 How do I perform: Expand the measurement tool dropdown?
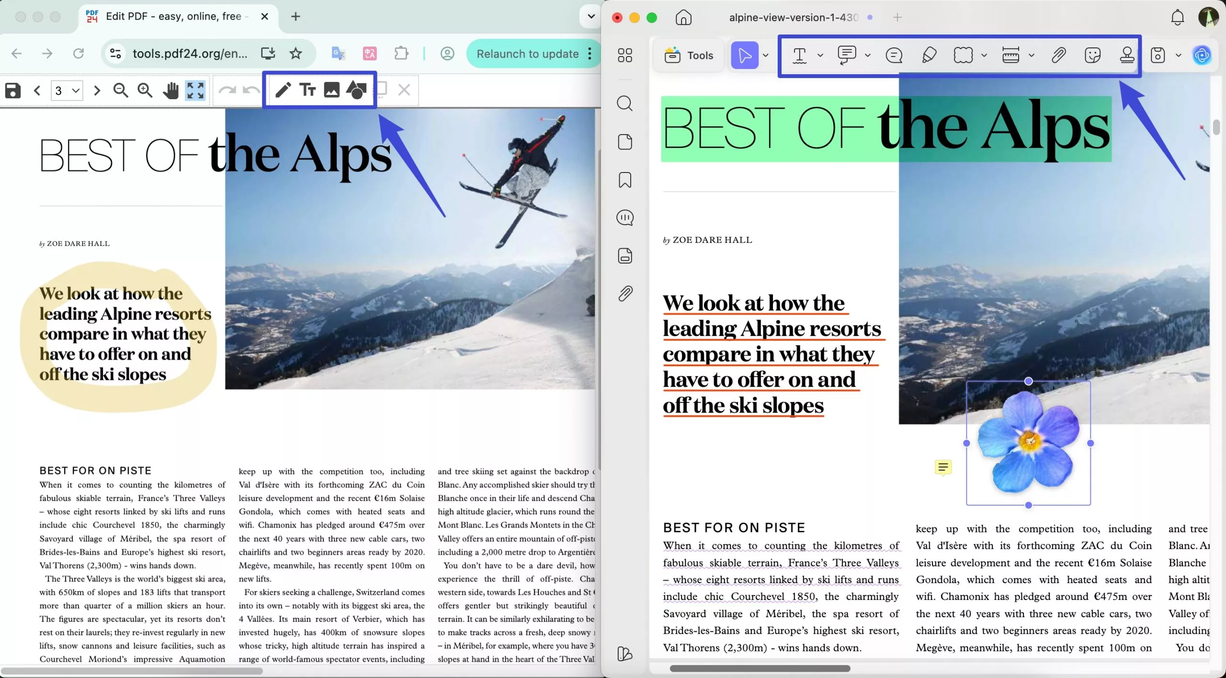[x=1032, y=55]
